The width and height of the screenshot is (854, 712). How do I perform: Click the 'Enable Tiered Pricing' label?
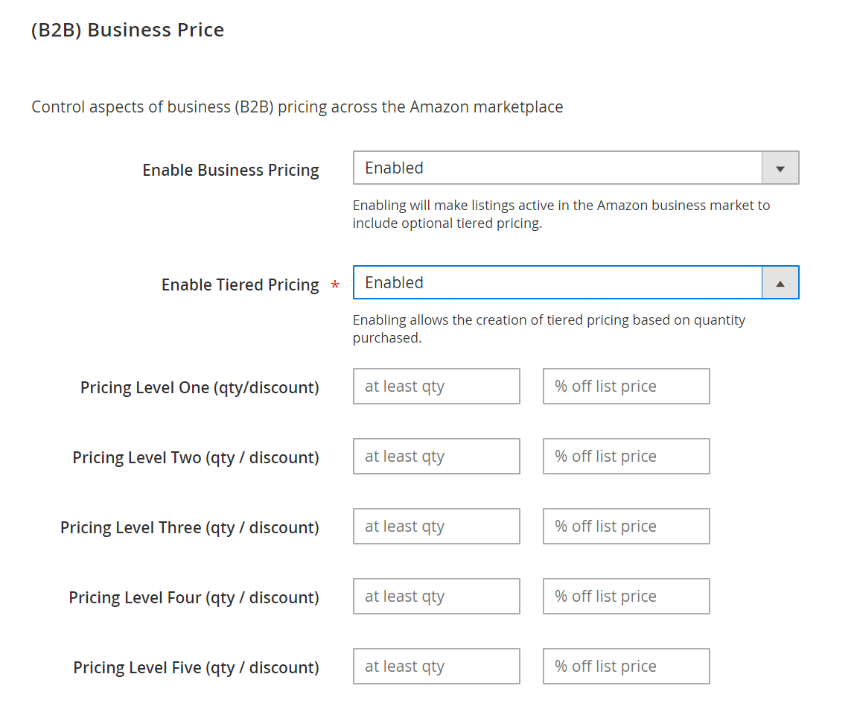pos(240,285)
